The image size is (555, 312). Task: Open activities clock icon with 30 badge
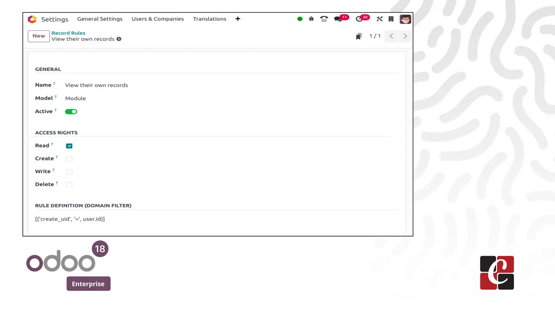coord(359,19)
